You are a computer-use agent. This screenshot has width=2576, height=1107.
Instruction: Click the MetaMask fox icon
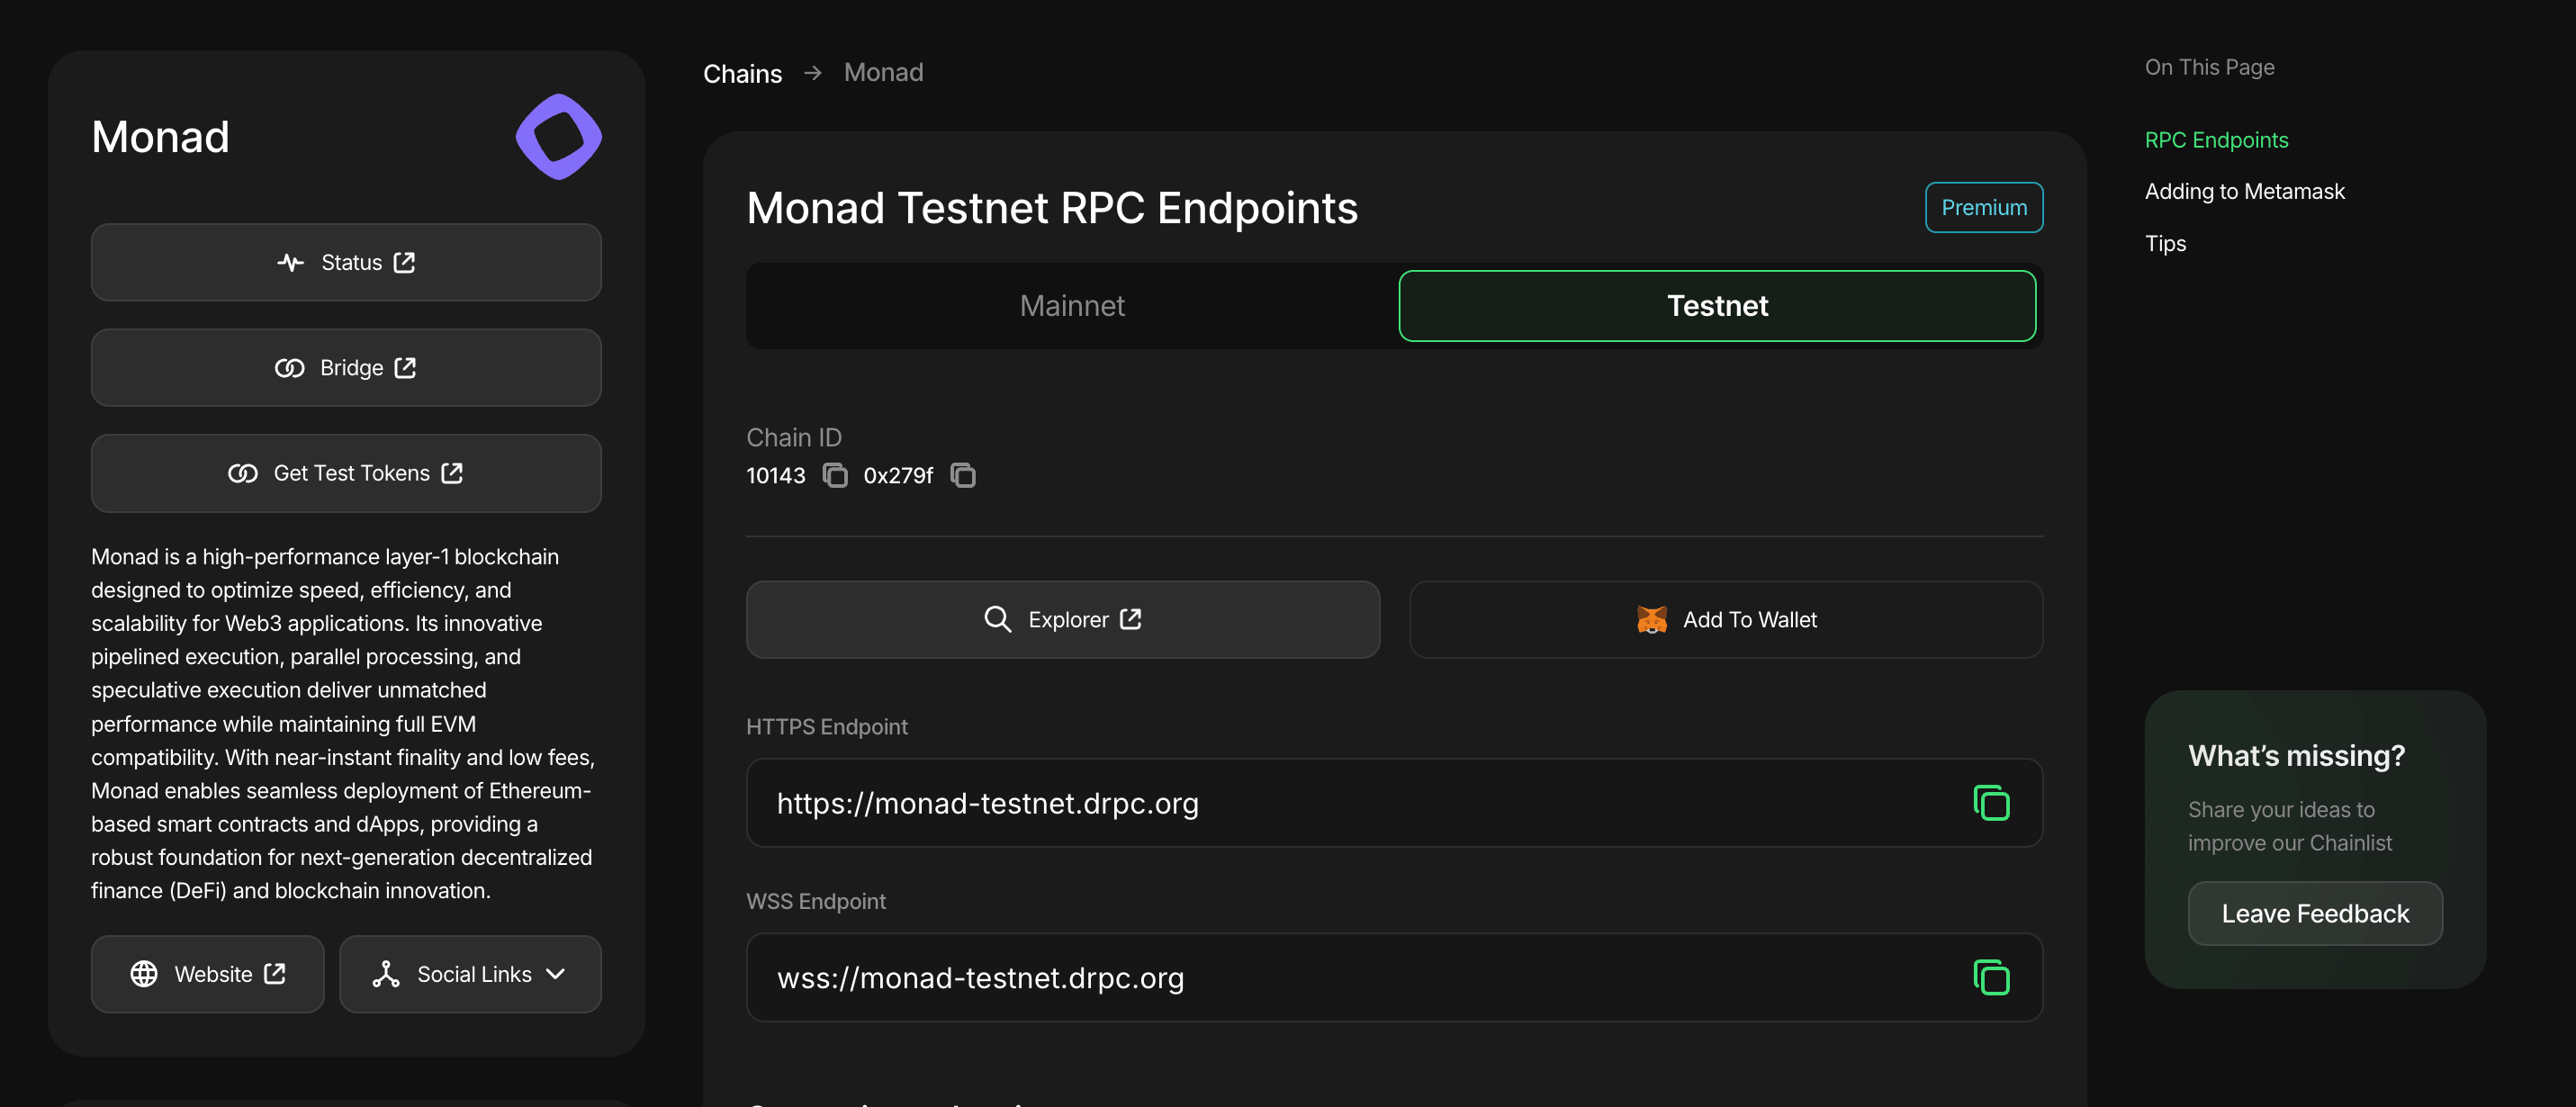1651,619
